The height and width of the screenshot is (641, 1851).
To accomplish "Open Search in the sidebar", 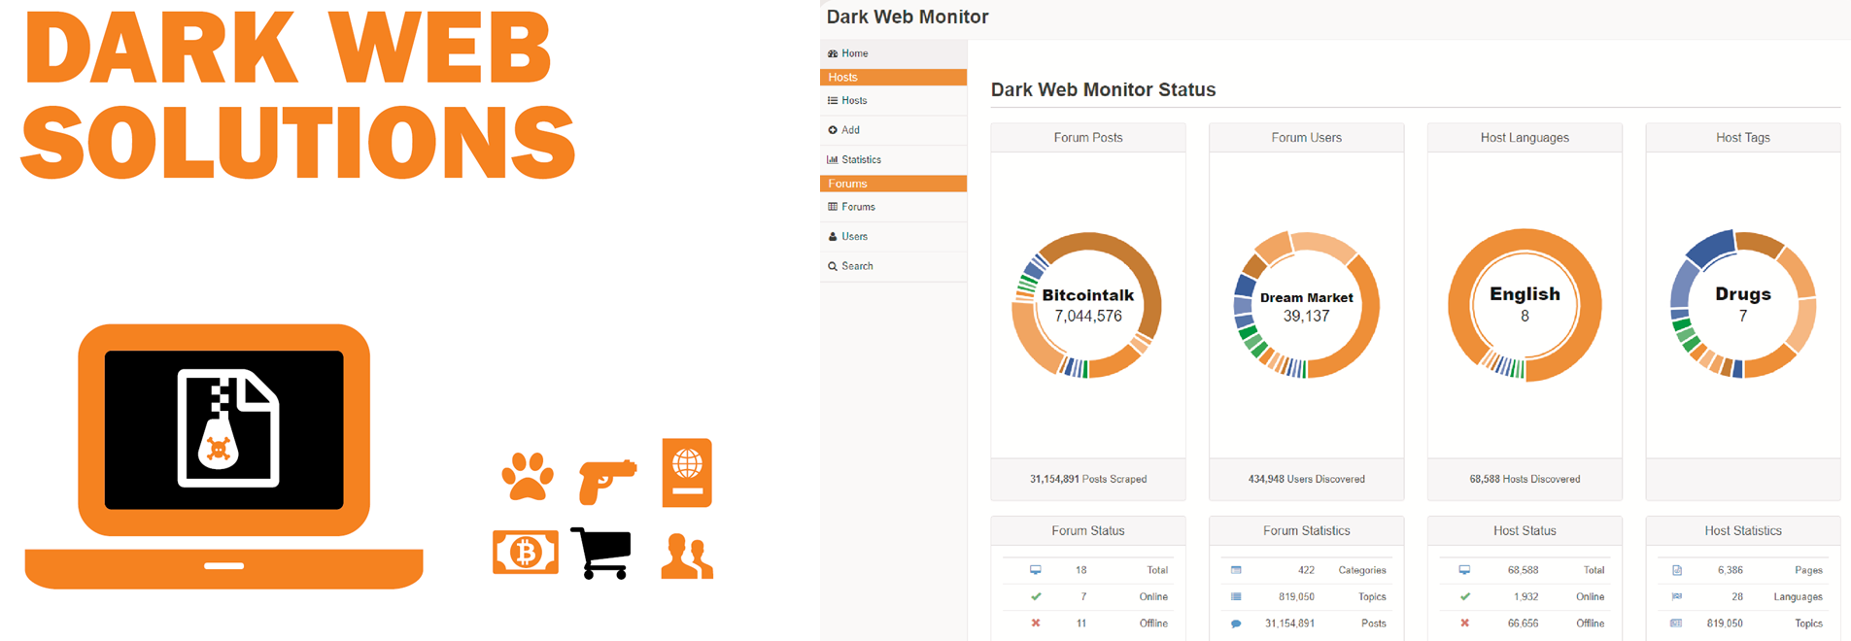I will tap(857, 266).
